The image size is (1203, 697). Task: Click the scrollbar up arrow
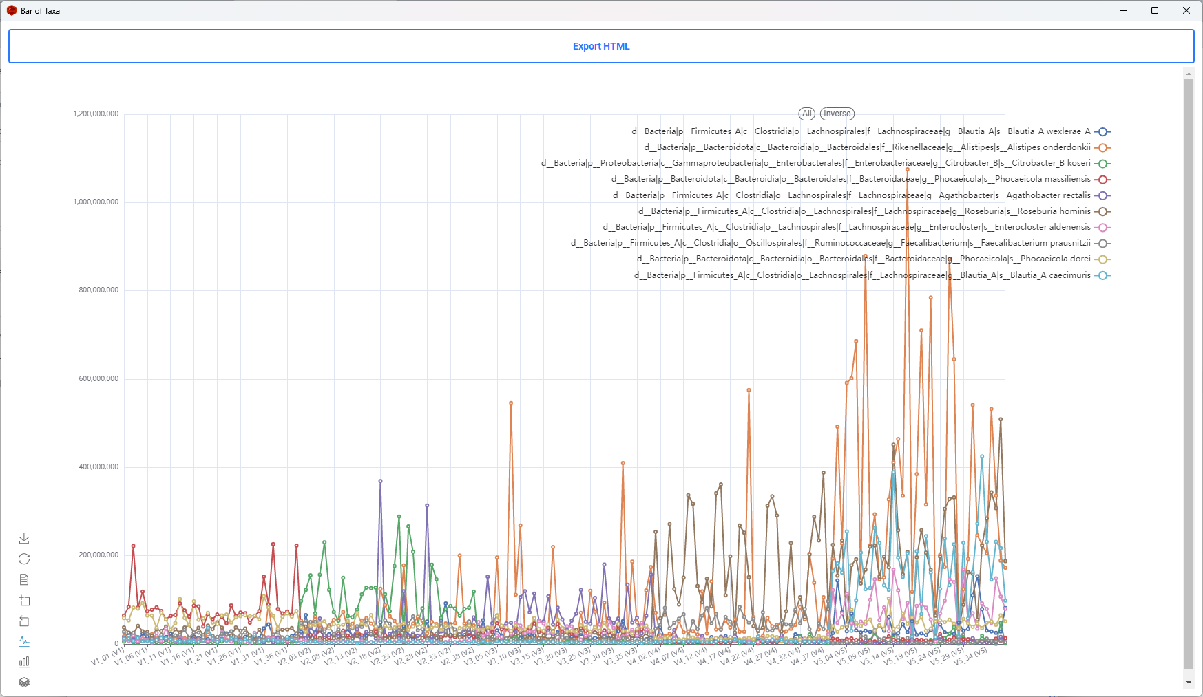[x=1189, y=73]
